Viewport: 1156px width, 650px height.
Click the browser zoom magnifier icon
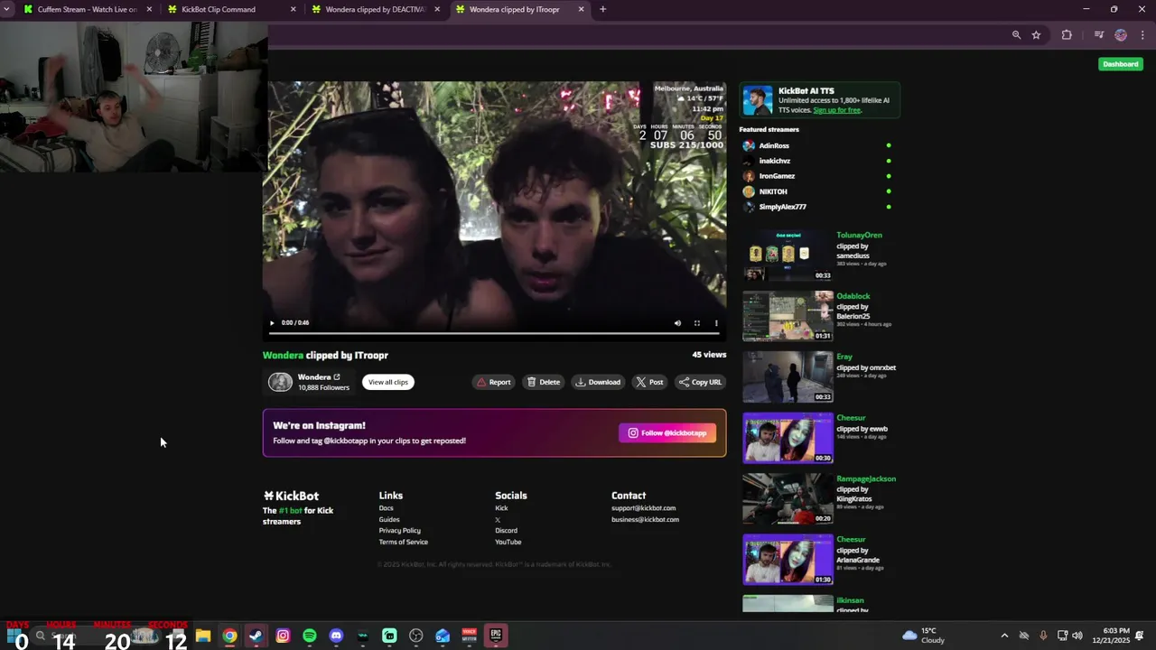point(1016,35)
